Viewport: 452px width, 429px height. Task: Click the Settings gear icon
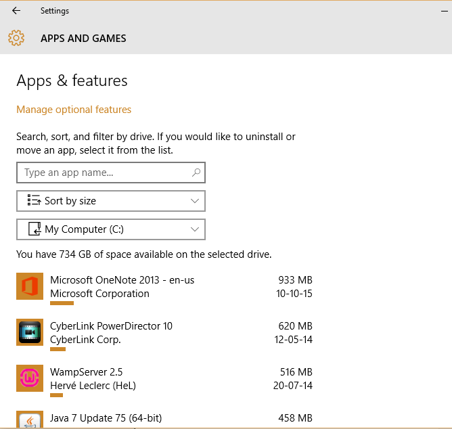pos(16,38)
